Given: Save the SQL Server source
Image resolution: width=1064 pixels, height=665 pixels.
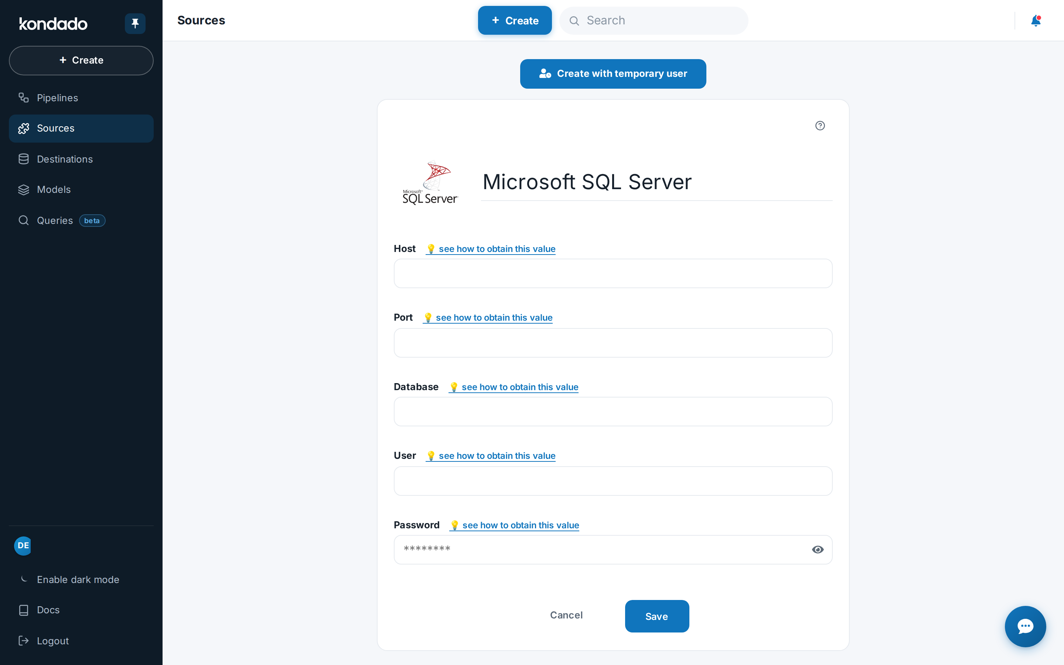Looking at the screenshot, I should coord(657,616).
